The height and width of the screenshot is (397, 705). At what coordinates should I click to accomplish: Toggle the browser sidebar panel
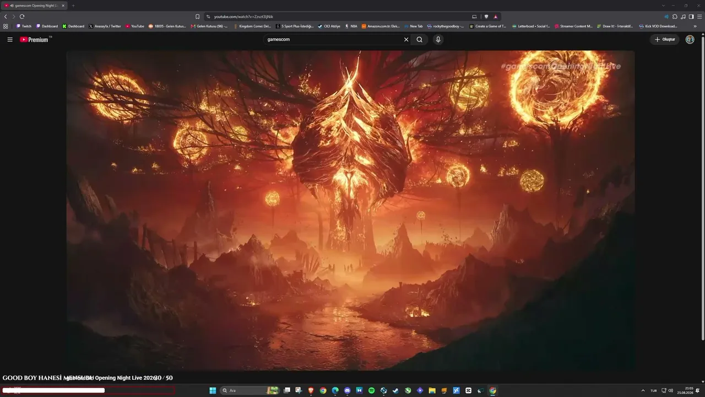pos(691,17)
